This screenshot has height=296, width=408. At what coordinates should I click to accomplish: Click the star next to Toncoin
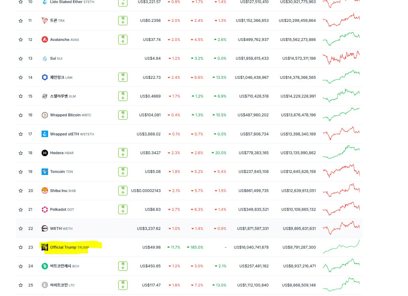[21, 172]
